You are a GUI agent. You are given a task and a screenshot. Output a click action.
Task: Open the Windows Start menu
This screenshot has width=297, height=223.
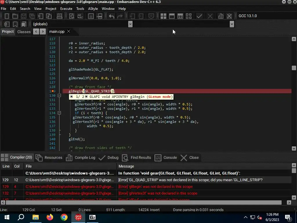7,217
